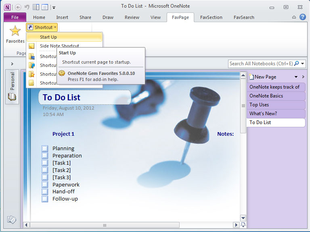Screen dimensions: 310x232
Task: Expand the notebook navigation bar chevron
Action: (12, 64)
